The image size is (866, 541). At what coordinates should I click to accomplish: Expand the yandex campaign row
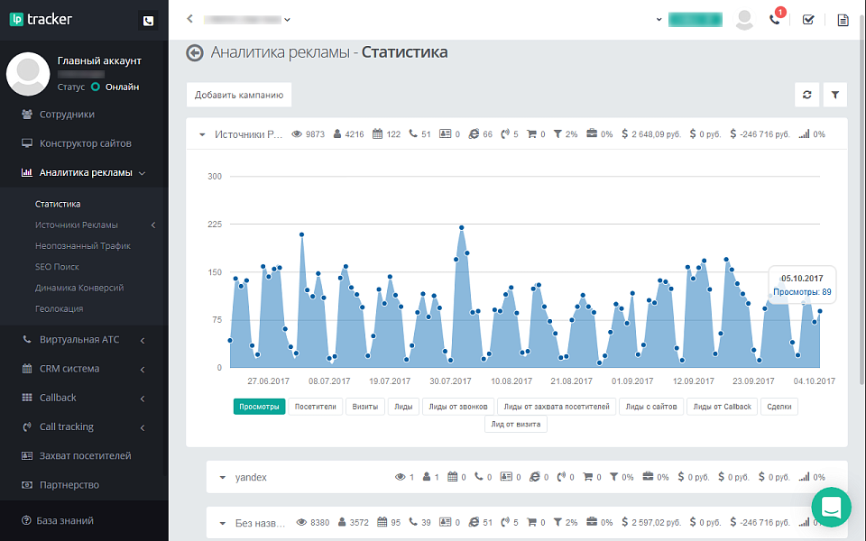222,477
